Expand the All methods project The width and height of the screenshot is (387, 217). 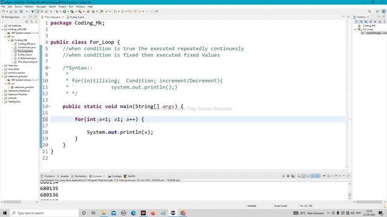2,25
